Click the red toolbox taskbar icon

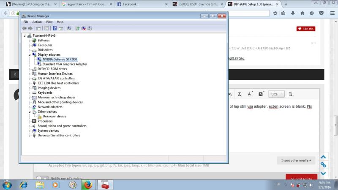point(105,185)
